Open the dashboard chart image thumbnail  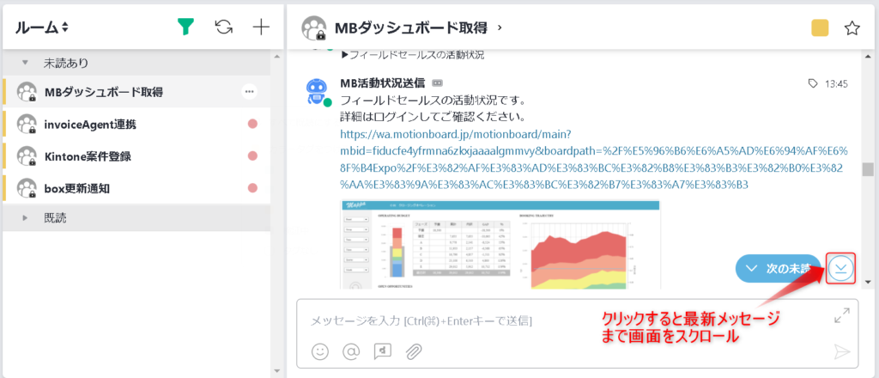click(x=500, y=245)
